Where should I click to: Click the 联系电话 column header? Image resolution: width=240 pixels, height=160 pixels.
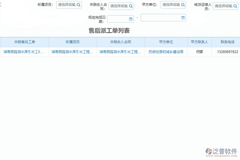click(226, 42)
